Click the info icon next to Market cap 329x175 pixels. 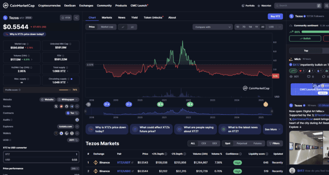click(x=28, y=44)
